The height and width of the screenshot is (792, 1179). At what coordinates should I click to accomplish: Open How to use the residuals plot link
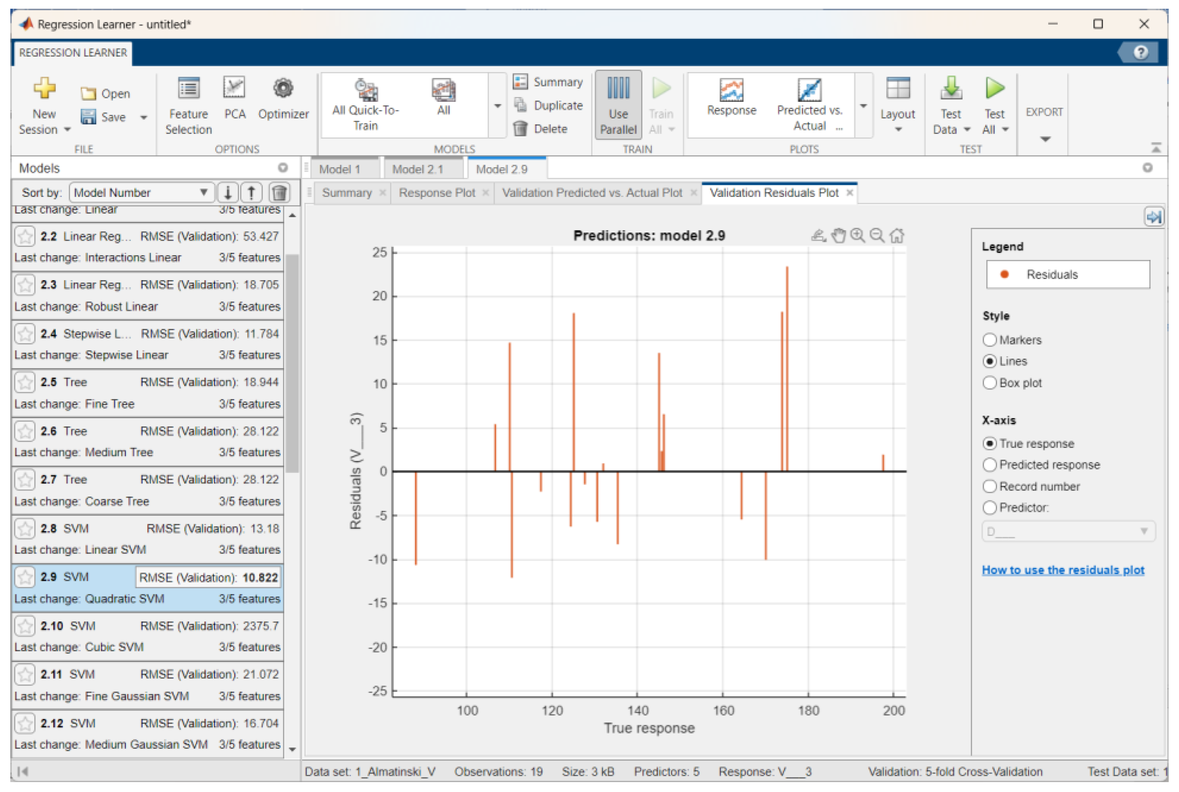(x=1063, y=570)
